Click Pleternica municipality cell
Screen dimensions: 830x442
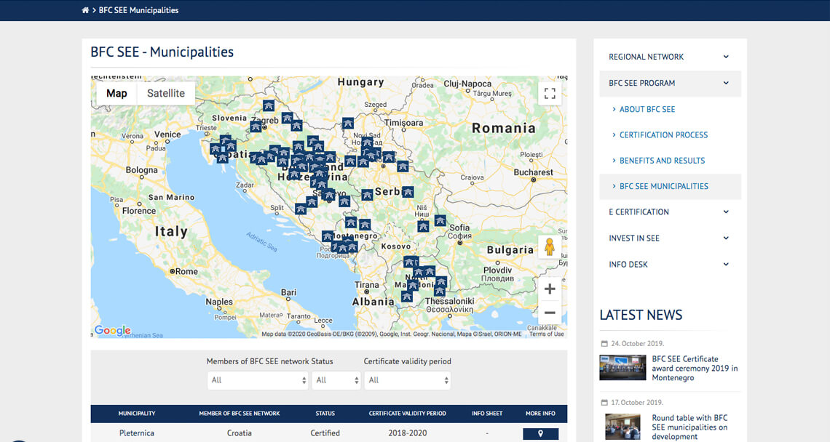point(137,433)
